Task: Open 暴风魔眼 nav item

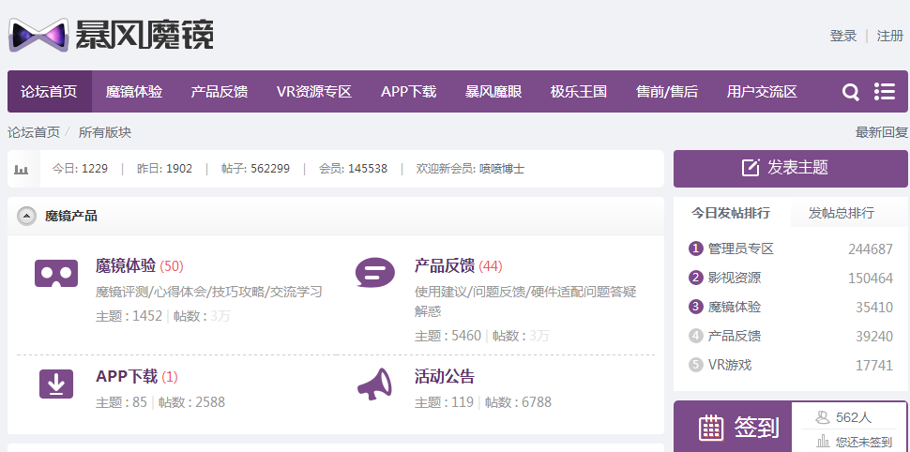Action: tap(493, 92)
